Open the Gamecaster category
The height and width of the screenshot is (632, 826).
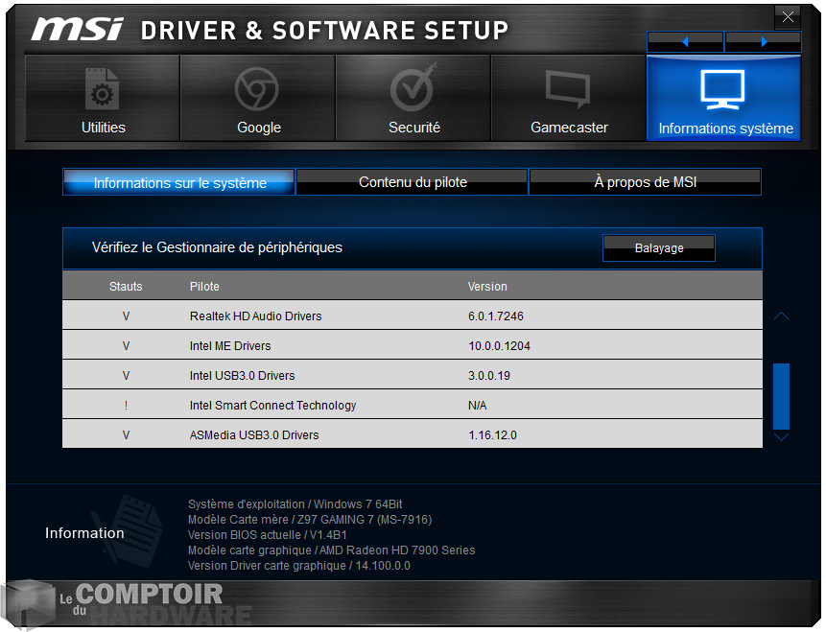pyautogui.click(x=568, y=98)
